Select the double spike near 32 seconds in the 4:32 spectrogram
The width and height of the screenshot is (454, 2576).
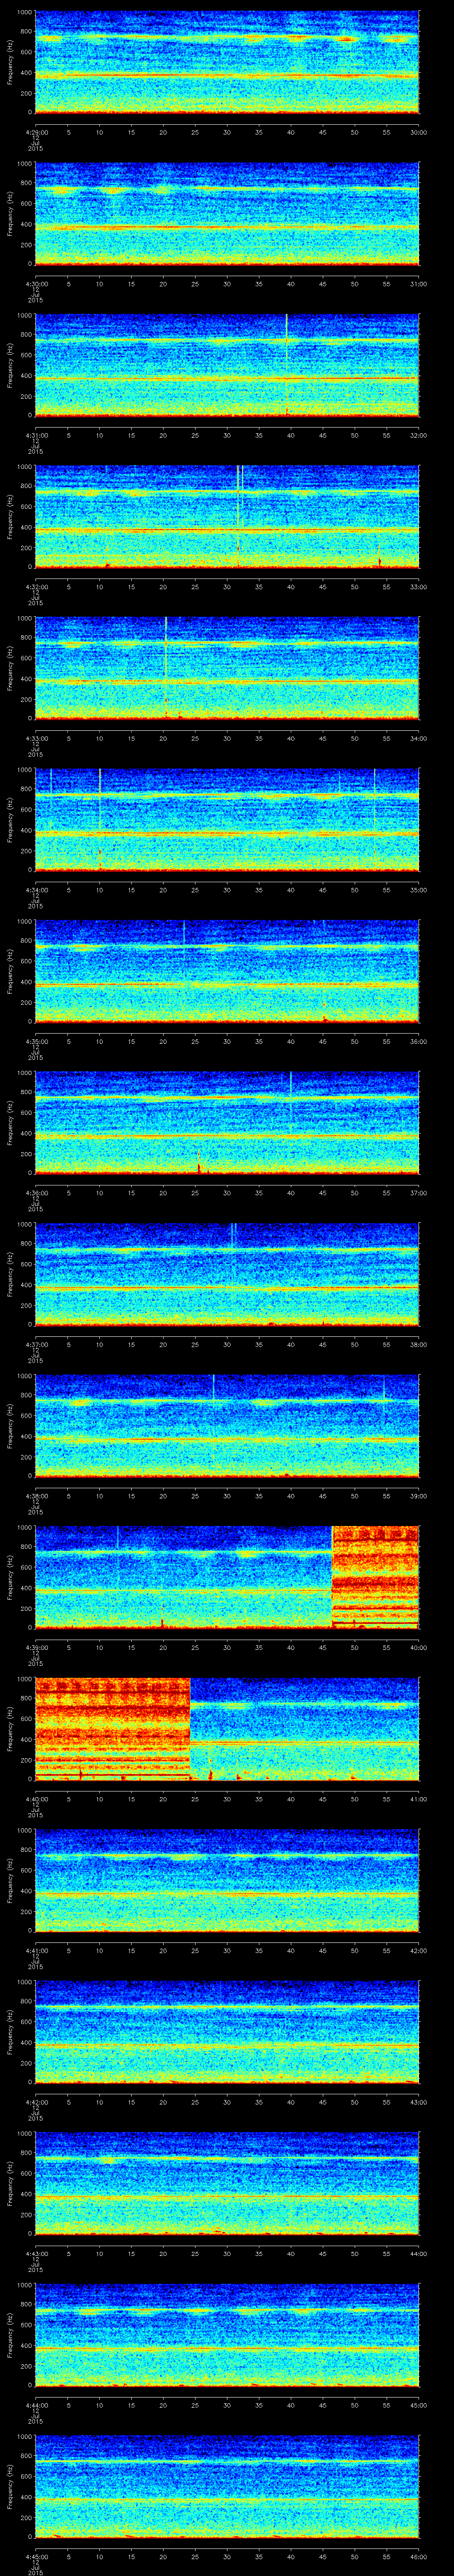pos(239,510)
